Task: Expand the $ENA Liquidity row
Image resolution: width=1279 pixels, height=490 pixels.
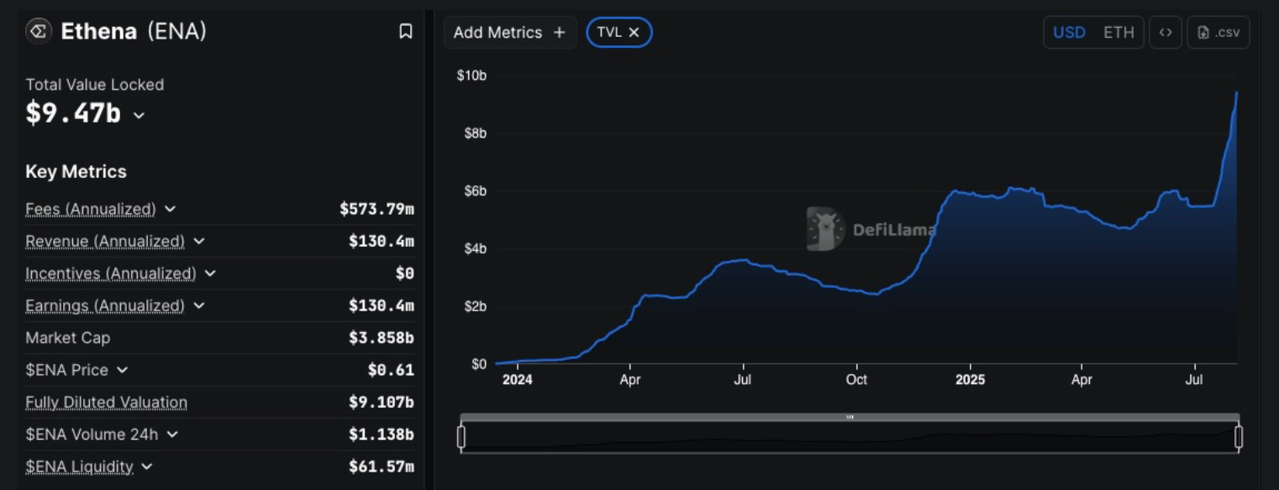Action: pos(147,467)
